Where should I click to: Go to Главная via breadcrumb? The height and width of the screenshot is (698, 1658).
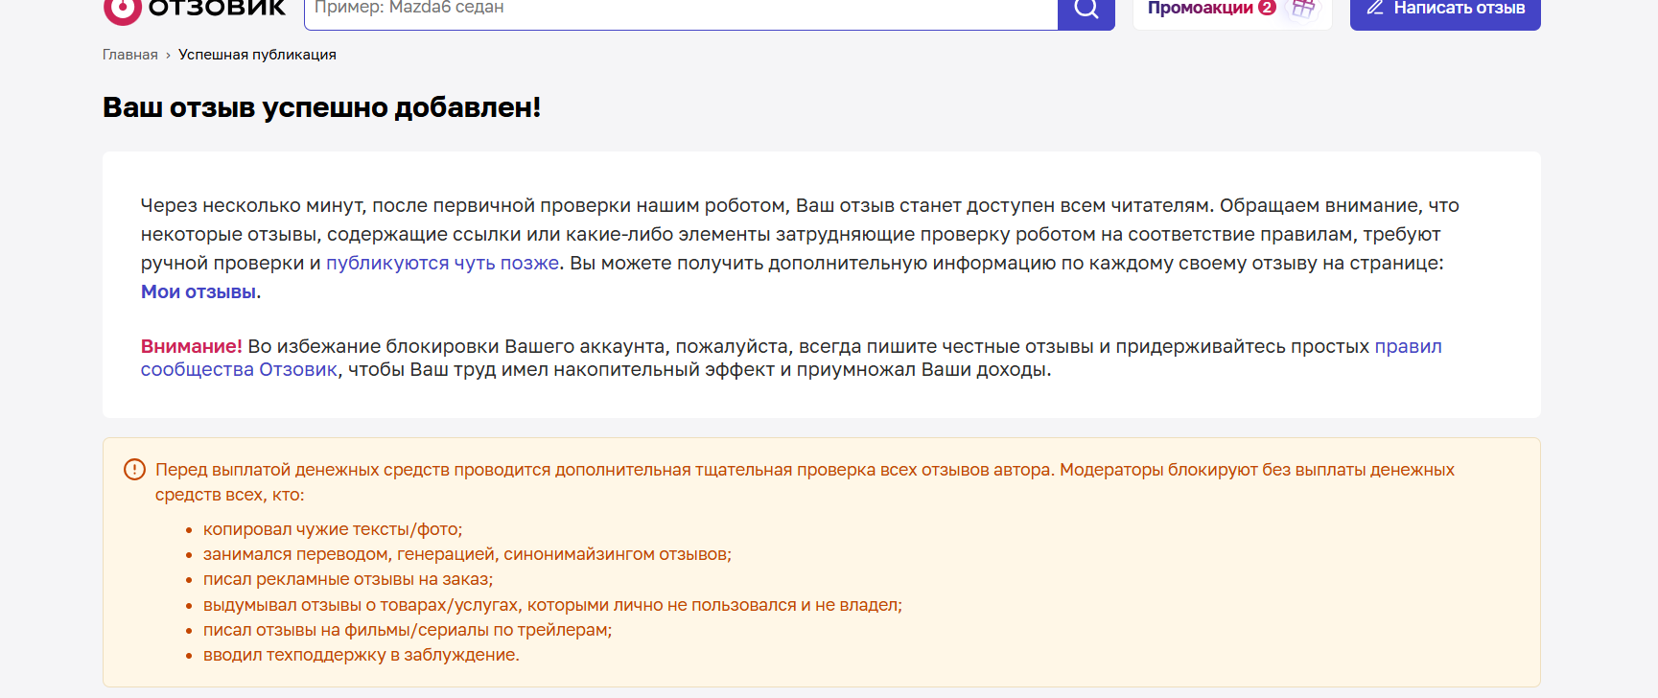click(130, 55)
